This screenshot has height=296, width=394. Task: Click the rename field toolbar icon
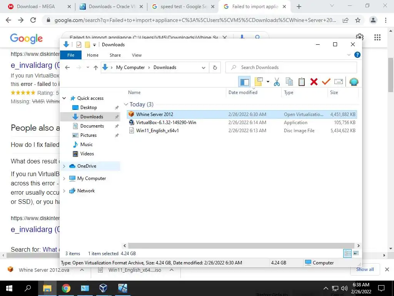click(339, 82)
